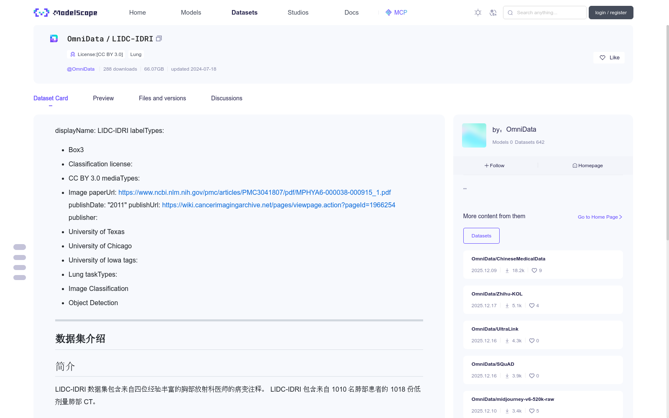Click the OmniData gradient avatar thumbnail

(474, 135)
